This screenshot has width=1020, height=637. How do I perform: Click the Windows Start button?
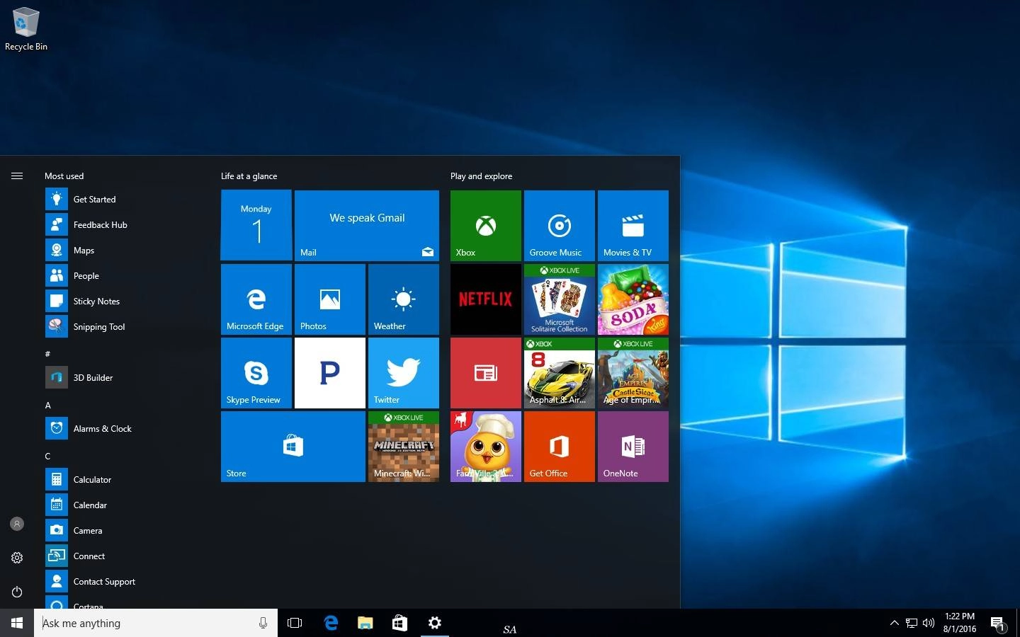(17, 623)
